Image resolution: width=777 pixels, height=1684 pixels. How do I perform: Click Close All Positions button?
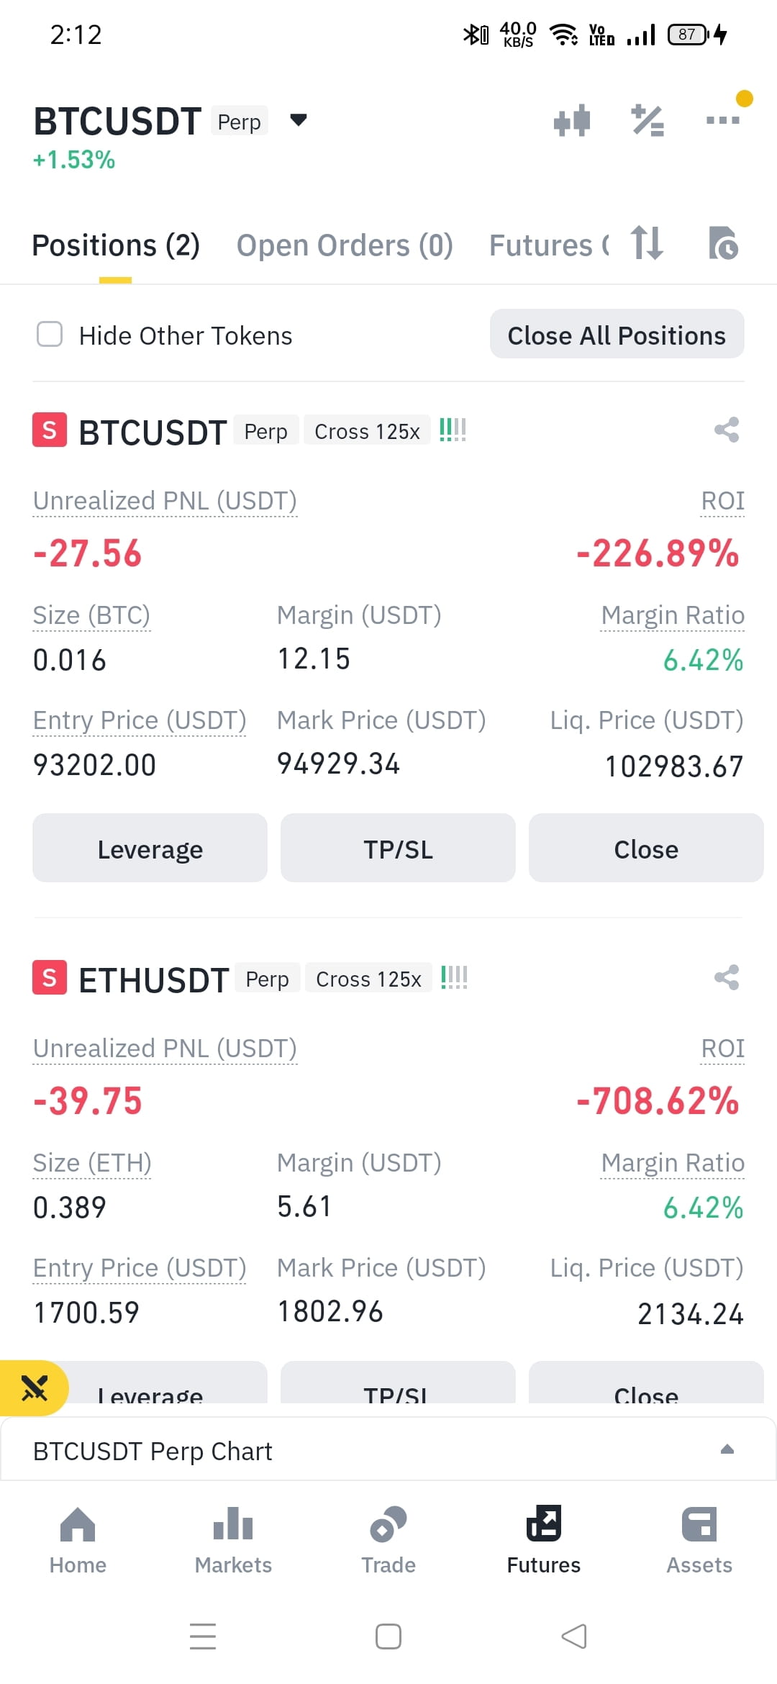pos(617,335)
